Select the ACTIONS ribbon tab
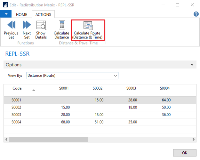This screenshot has width=200, height=160. pyautogui.click(x=43, y=15)
